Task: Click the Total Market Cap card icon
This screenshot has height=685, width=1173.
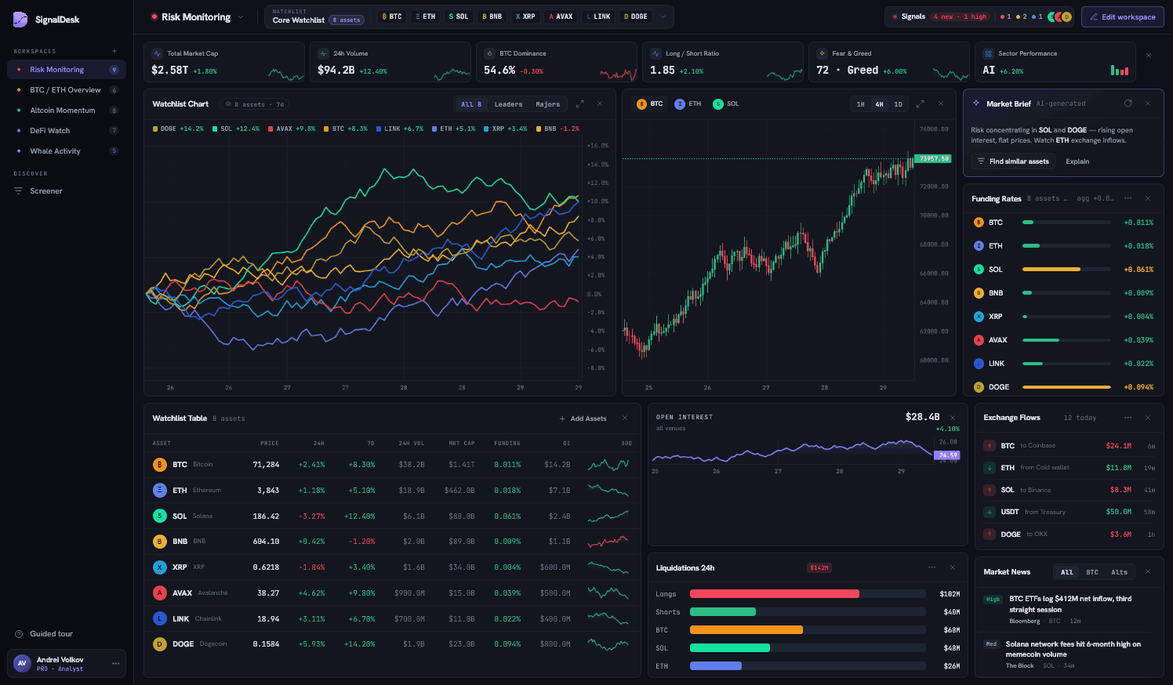Action: pyautogui.click(x=158, y=53)
